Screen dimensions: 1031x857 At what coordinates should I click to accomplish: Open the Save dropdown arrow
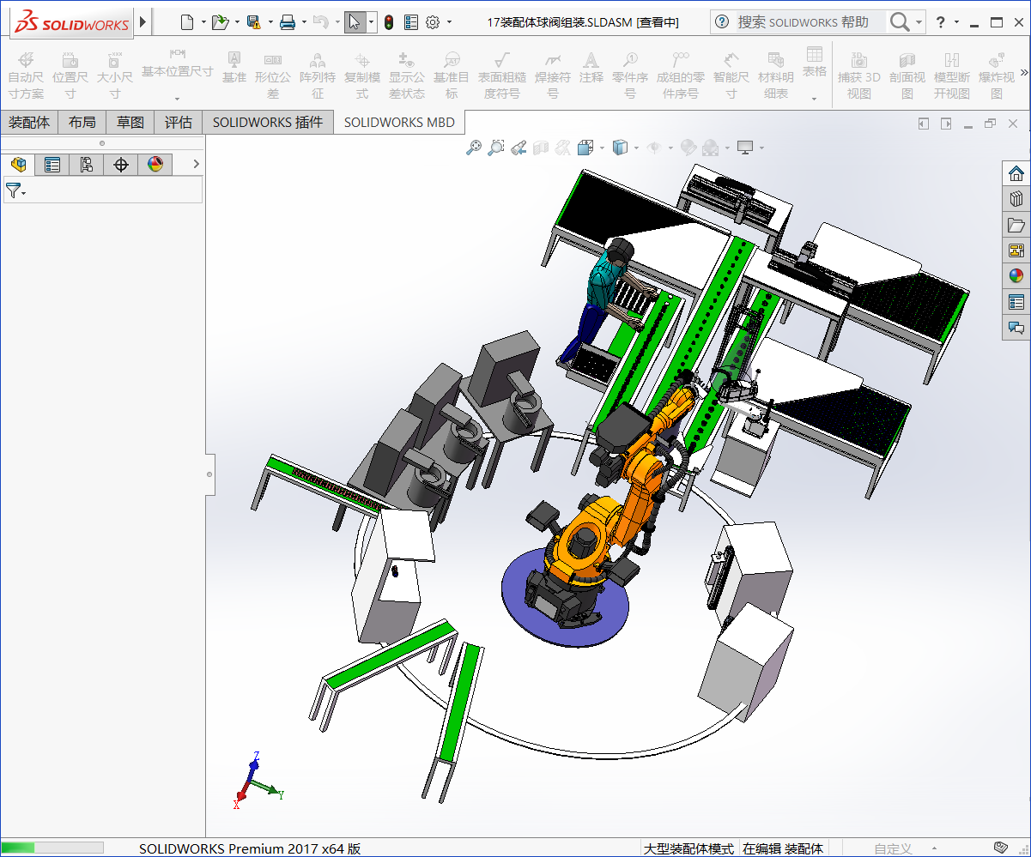point(270,22)
